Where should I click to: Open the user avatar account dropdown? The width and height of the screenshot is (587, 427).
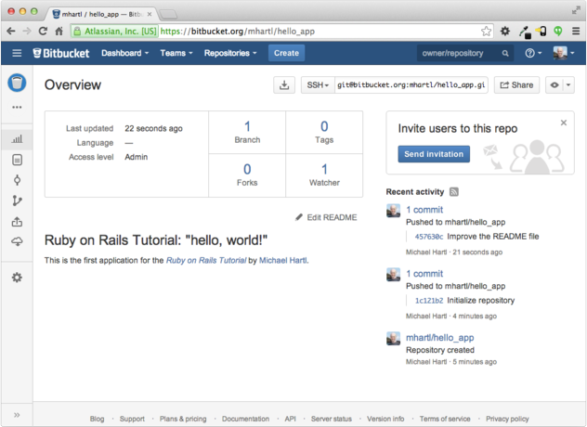tap(565, 53)
